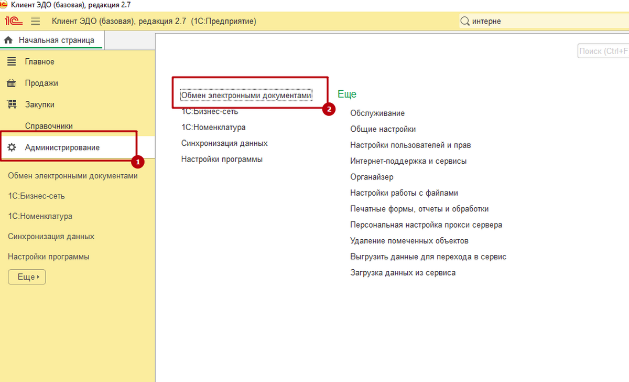Click sidebar Синхронизация данных item

[x=51, y=237]
